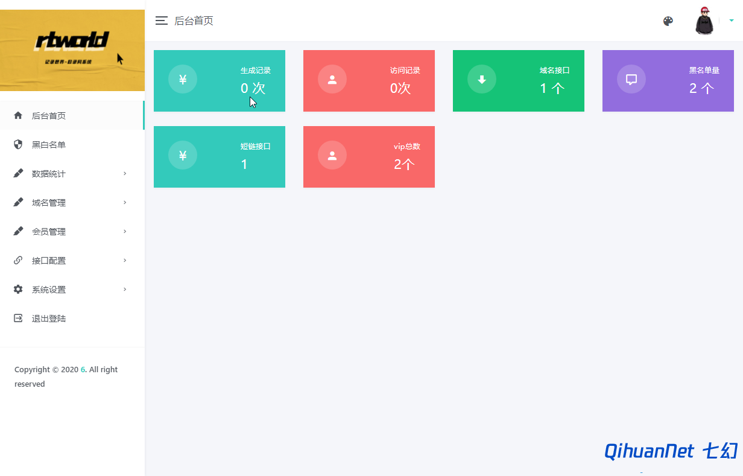
Task: Expand the 会员管理 submenu chevron
Action: [125, 231]
